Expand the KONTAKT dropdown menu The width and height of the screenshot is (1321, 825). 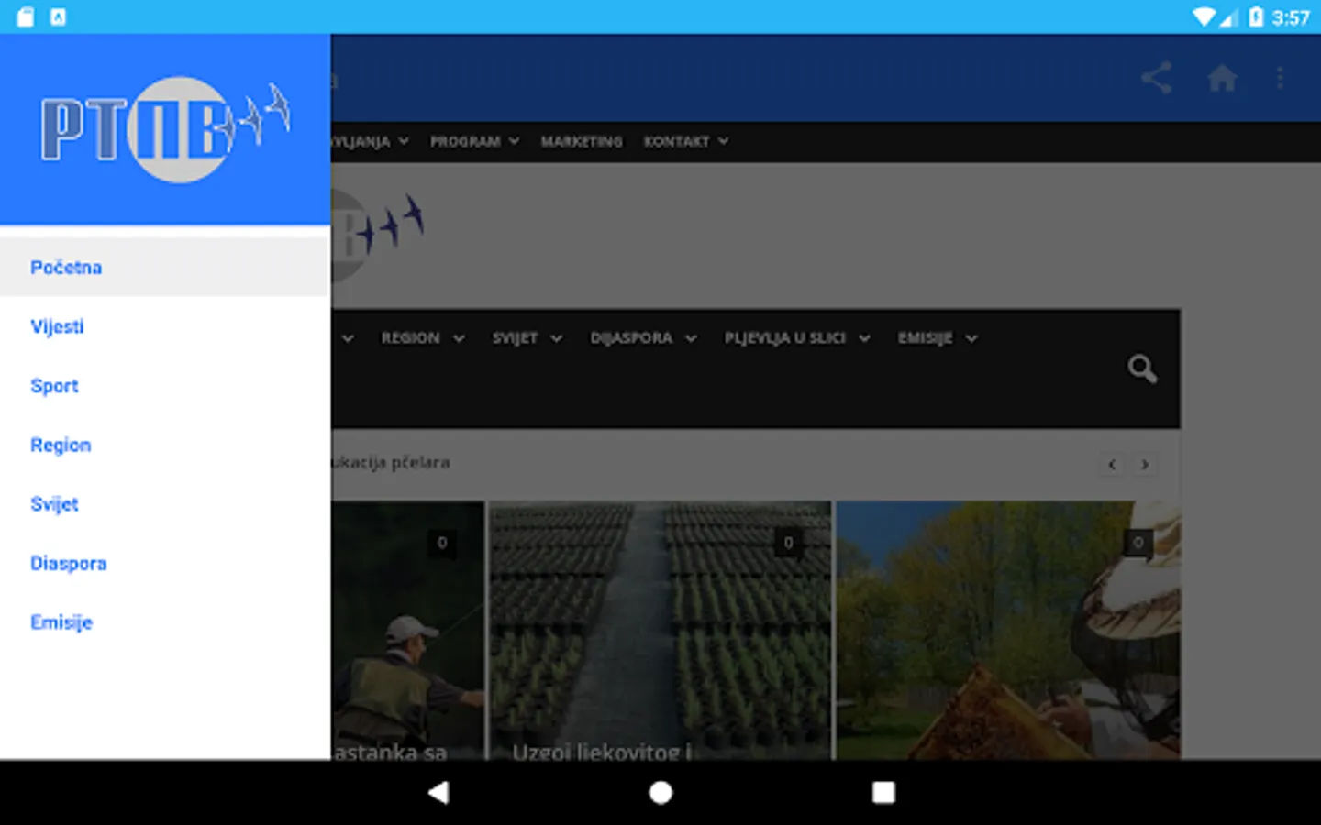coord(685,141)
